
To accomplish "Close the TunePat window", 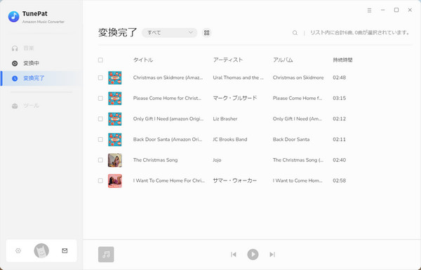I will [x=410, y=10].
